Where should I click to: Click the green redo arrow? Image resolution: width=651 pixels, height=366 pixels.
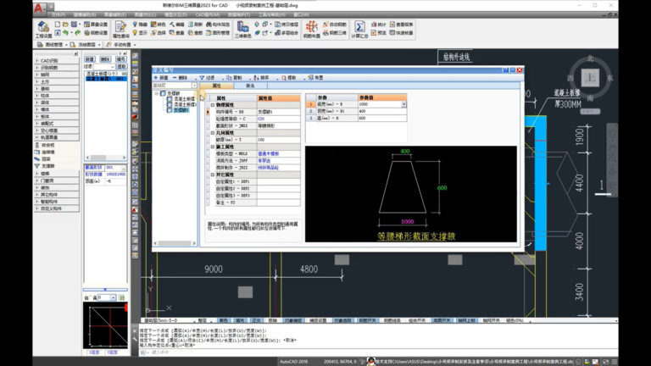(x=77, y=32)
